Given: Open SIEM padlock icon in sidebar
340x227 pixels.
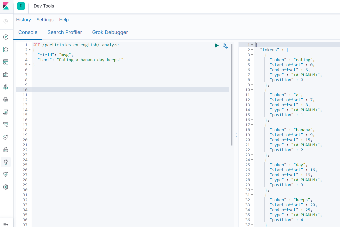Looking at the screenshot, I should point(6,149).
